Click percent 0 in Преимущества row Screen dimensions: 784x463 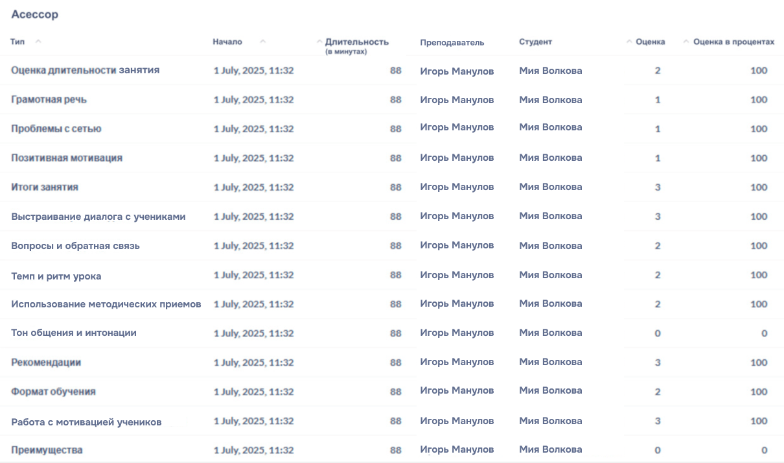pyautogui.click(x=765, y=450)
